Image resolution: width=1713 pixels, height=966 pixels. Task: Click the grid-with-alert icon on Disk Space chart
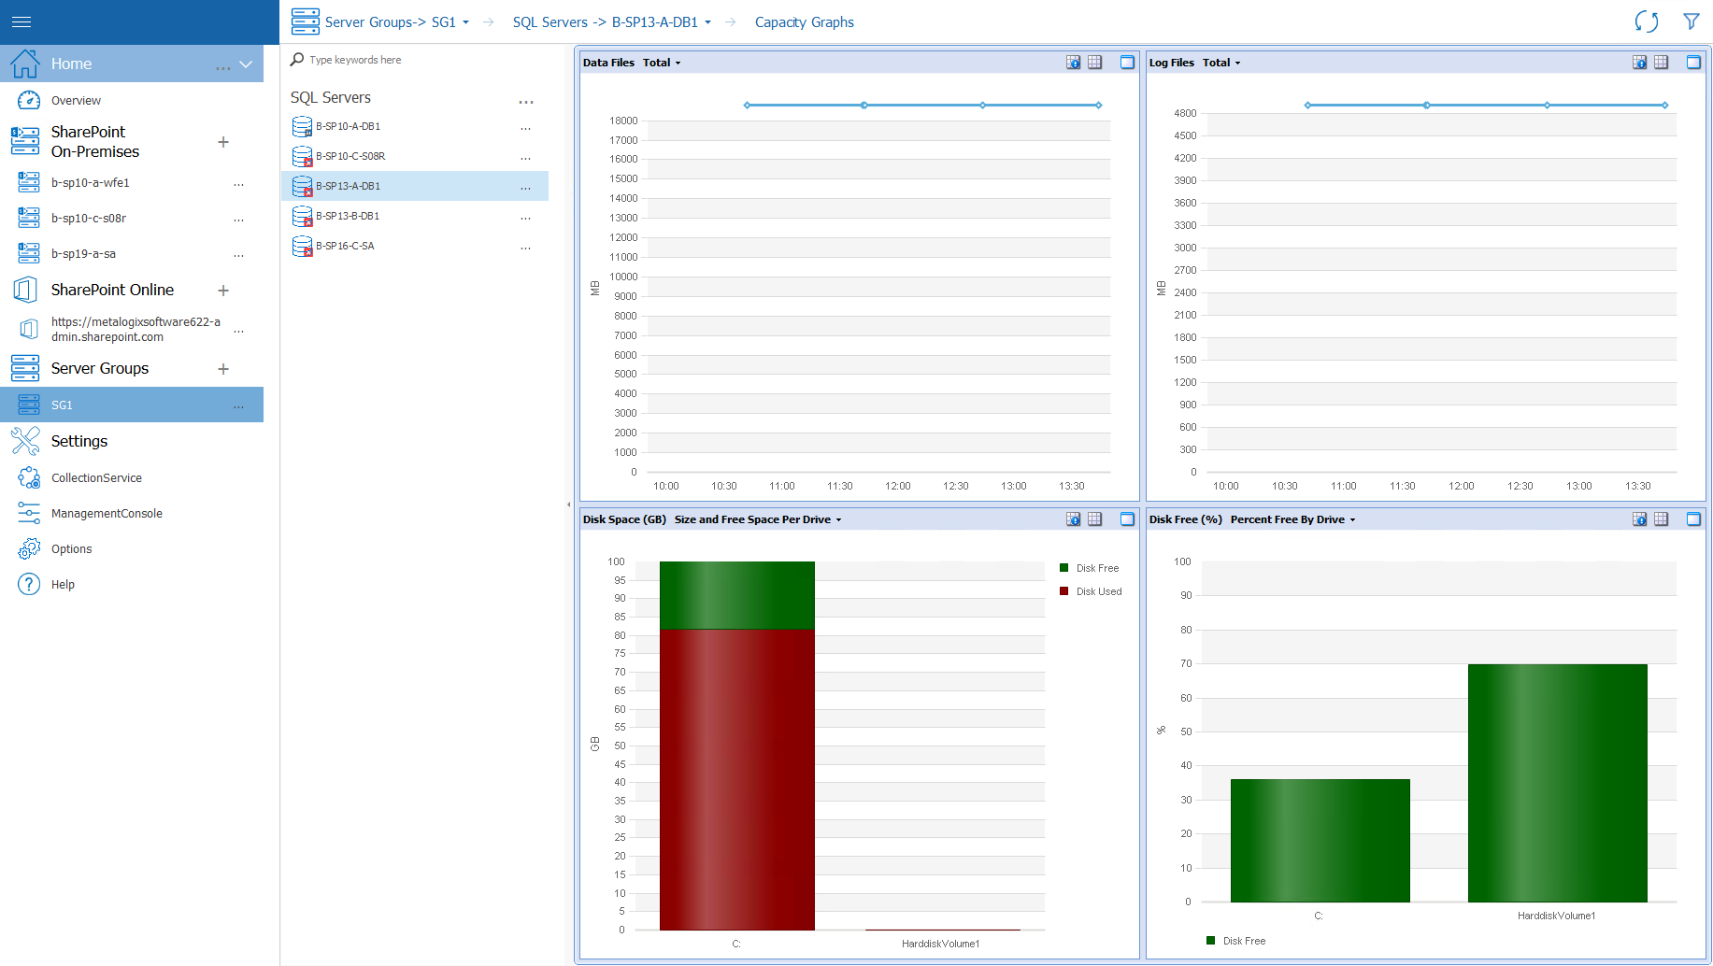click(x=1072, y=519)
